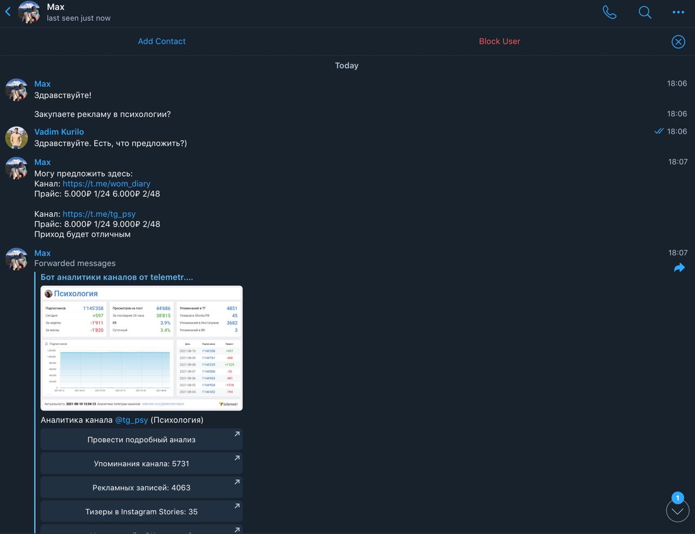Click the 'Приход будет отличным' text line

pyautogui.click(x=83, y=234)
